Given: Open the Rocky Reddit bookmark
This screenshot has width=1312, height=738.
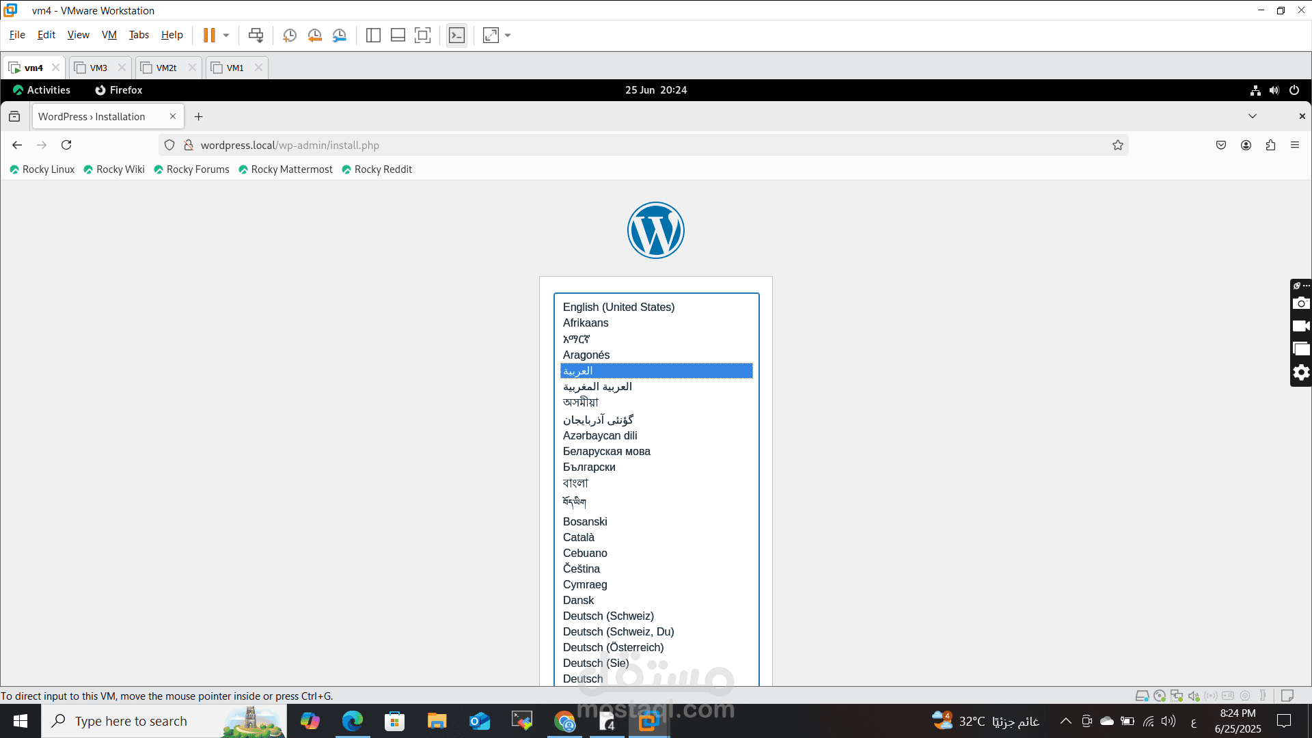Looking at the screenshot, I should coord(377,169).
